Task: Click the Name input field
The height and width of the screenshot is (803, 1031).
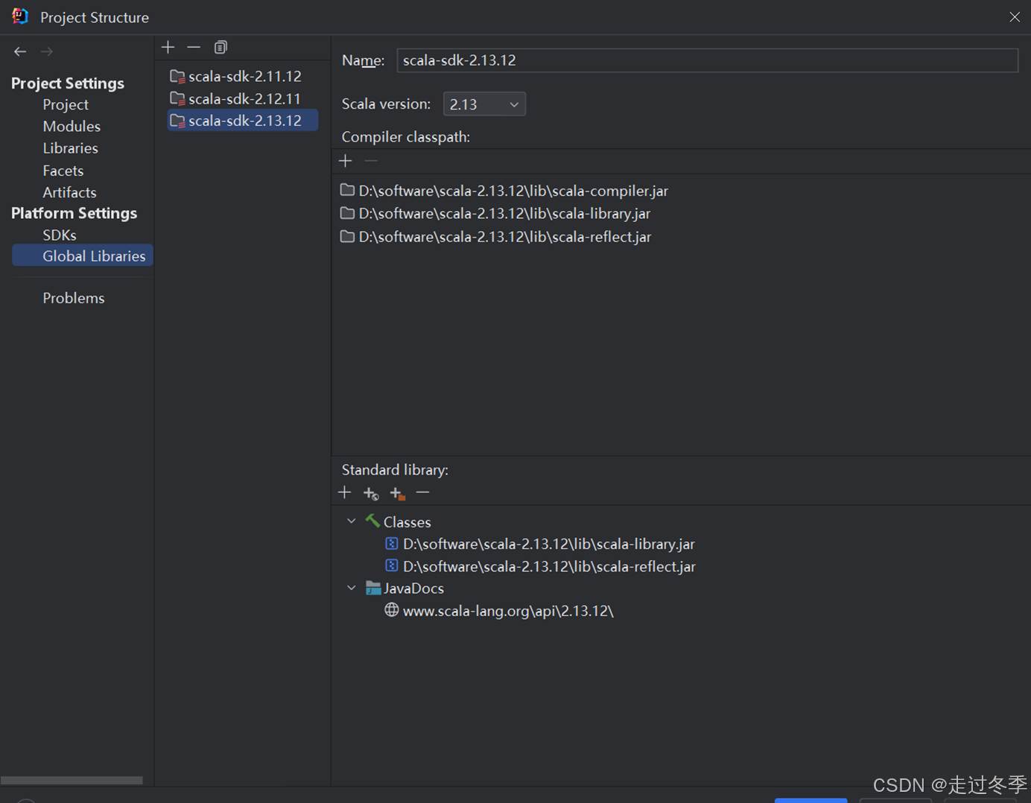Action: (x=707, y=60)
